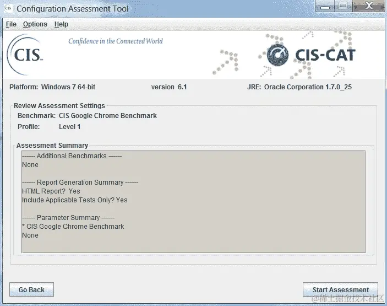Click the CIS-CAT gauge logo icon

(x=277, y=55)
